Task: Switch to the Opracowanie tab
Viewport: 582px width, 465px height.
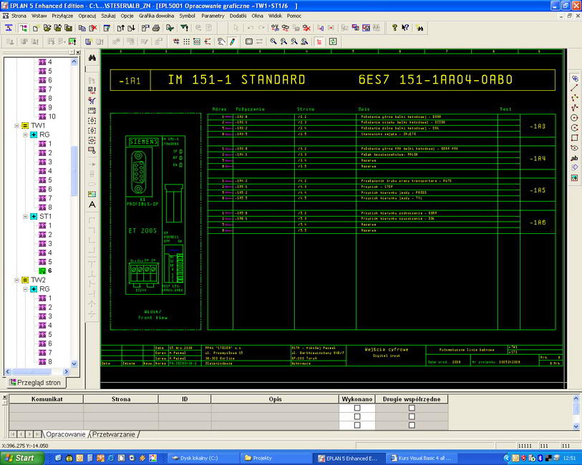Action: 66,434
